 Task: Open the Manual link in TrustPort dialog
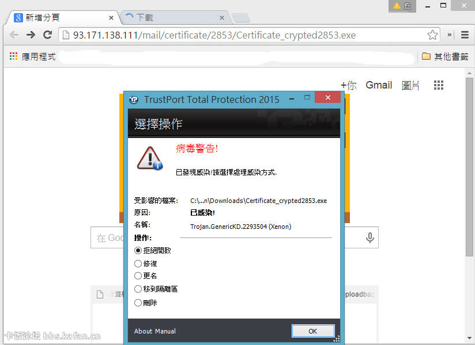(x=165, y=331)
